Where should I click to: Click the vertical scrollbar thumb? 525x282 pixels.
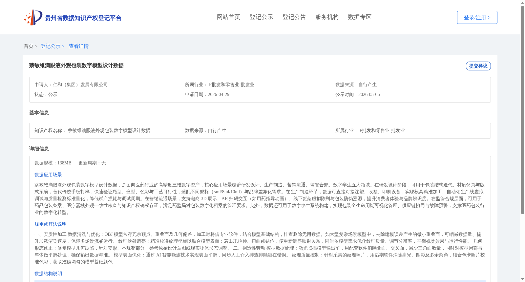[x=522, y=110]
